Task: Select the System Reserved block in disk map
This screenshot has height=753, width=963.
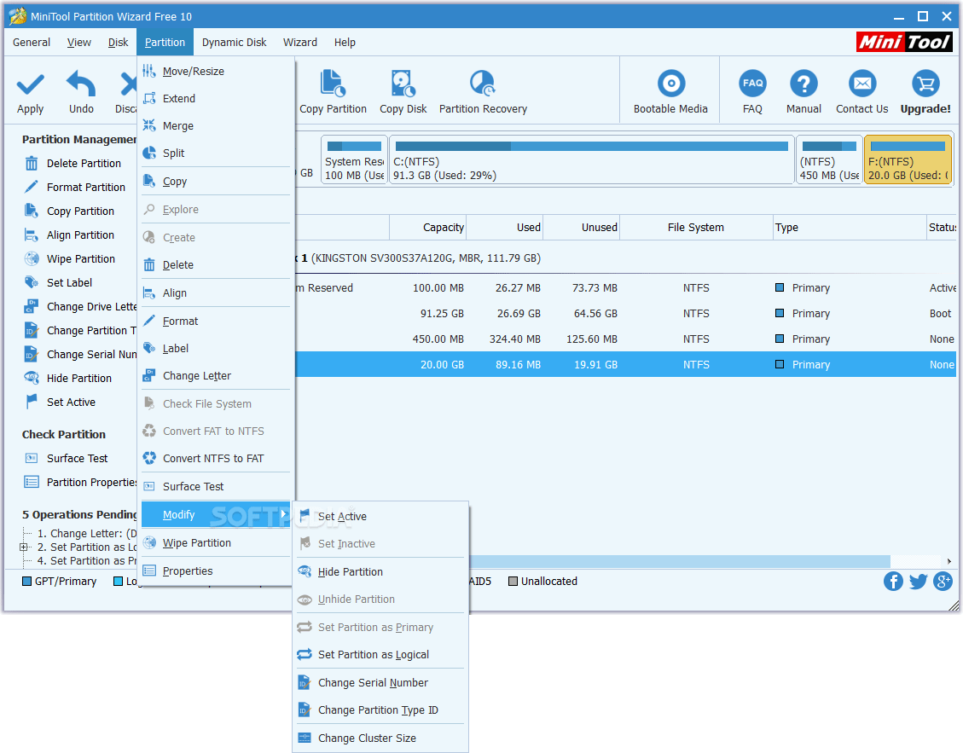Action: [354, 159]
